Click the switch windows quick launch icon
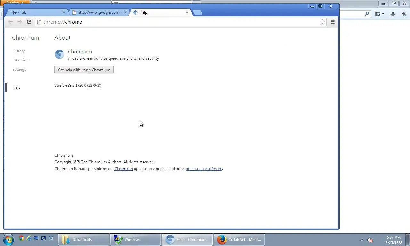 tap(44, 238)
